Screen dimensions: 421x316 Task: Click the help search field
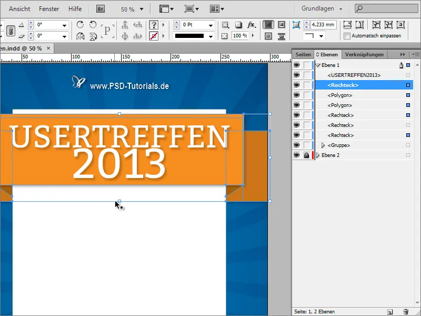pyautogui.click(x=386, y=8)
